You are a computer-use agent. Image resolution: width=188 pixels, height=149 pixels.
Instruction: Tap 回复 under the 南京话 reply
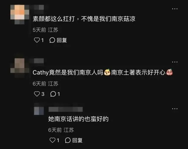pyautogui.click(x=77, y=140)
